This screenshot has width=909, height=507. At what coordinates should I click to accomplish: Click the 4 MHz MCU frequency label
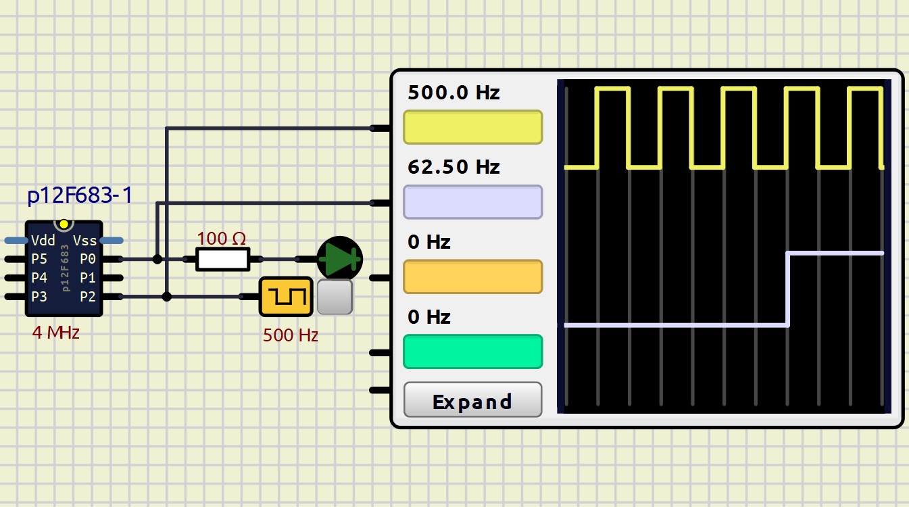pos(55,333)
